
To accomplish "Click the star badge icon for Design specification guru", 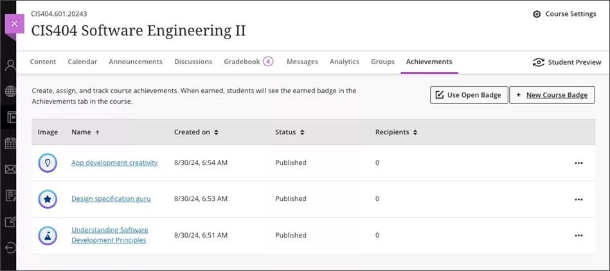I will (x=48, y=199).
